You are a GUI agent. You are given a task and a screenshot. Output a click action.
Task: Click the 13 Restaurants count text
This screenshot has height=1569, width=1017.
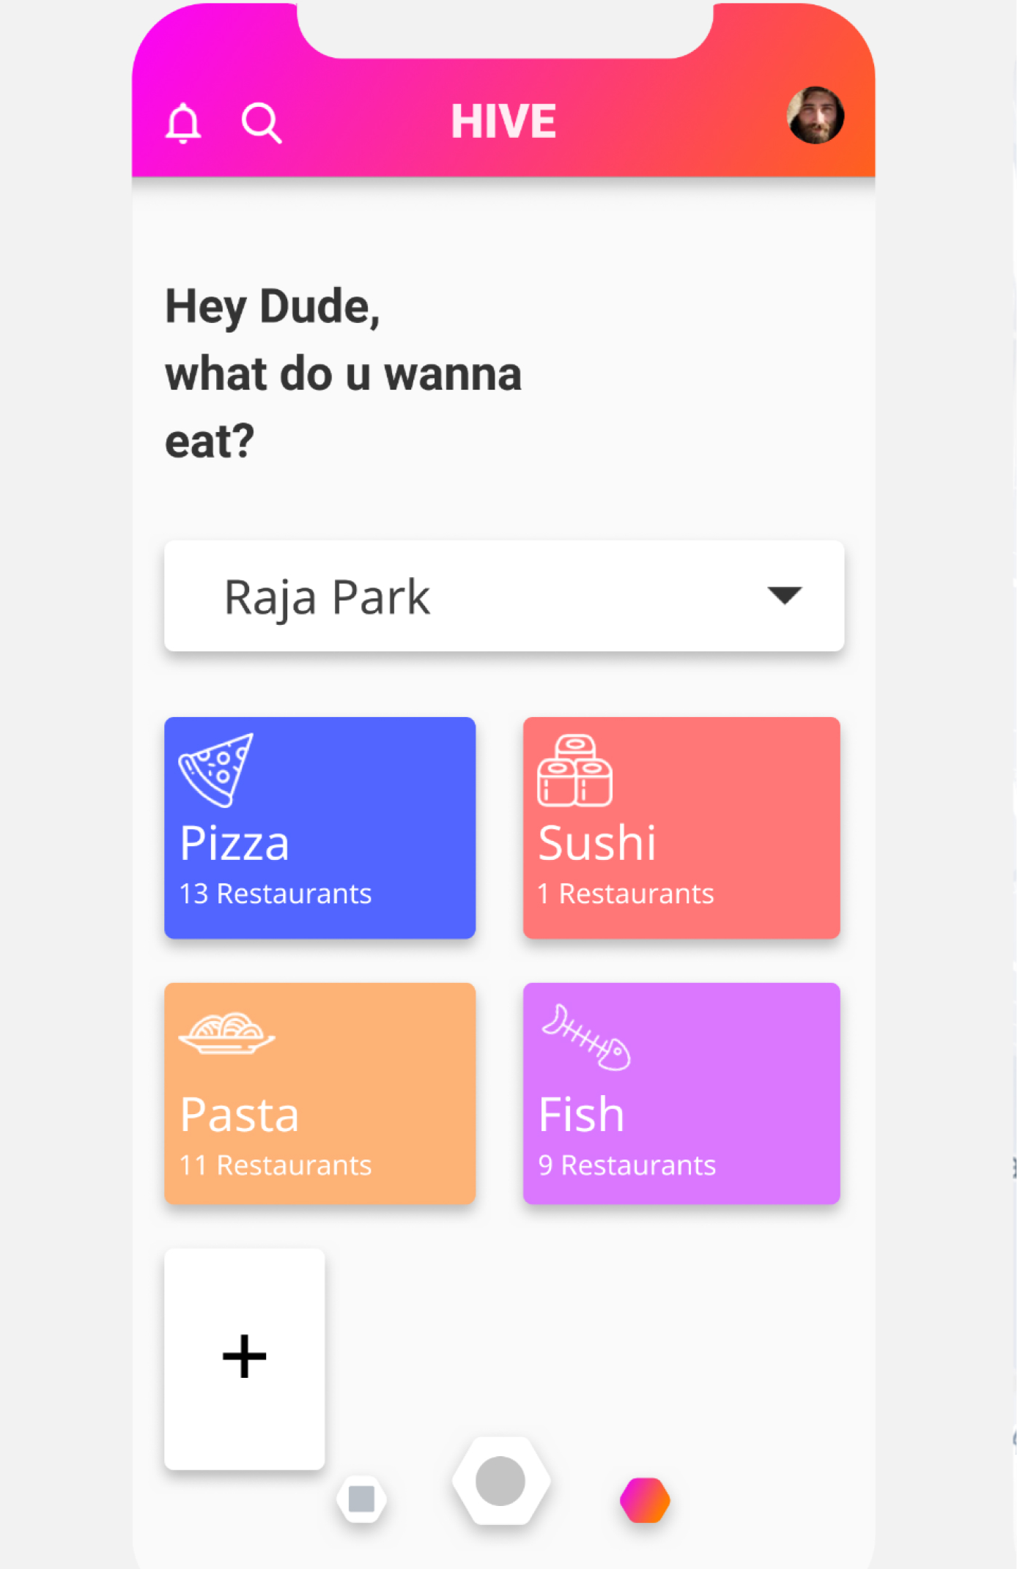tap(275, 894)
